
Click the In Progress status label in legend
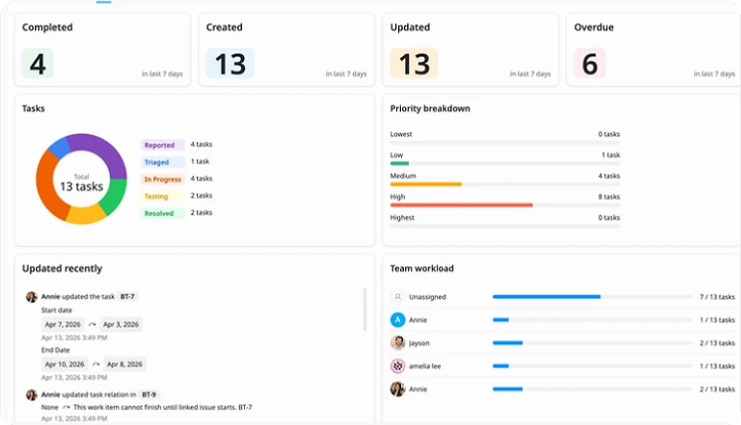162,179
